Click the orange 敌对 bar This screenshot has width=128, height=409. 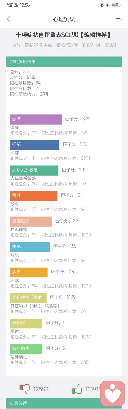click(x=34, y=196)
